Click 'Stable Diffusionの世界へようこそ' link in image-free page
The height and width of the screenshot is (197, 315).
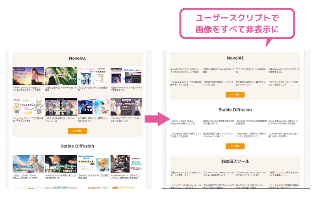[183, 122]
